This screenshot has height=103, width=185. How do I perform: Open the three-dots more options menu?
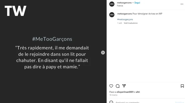[182, 4]
